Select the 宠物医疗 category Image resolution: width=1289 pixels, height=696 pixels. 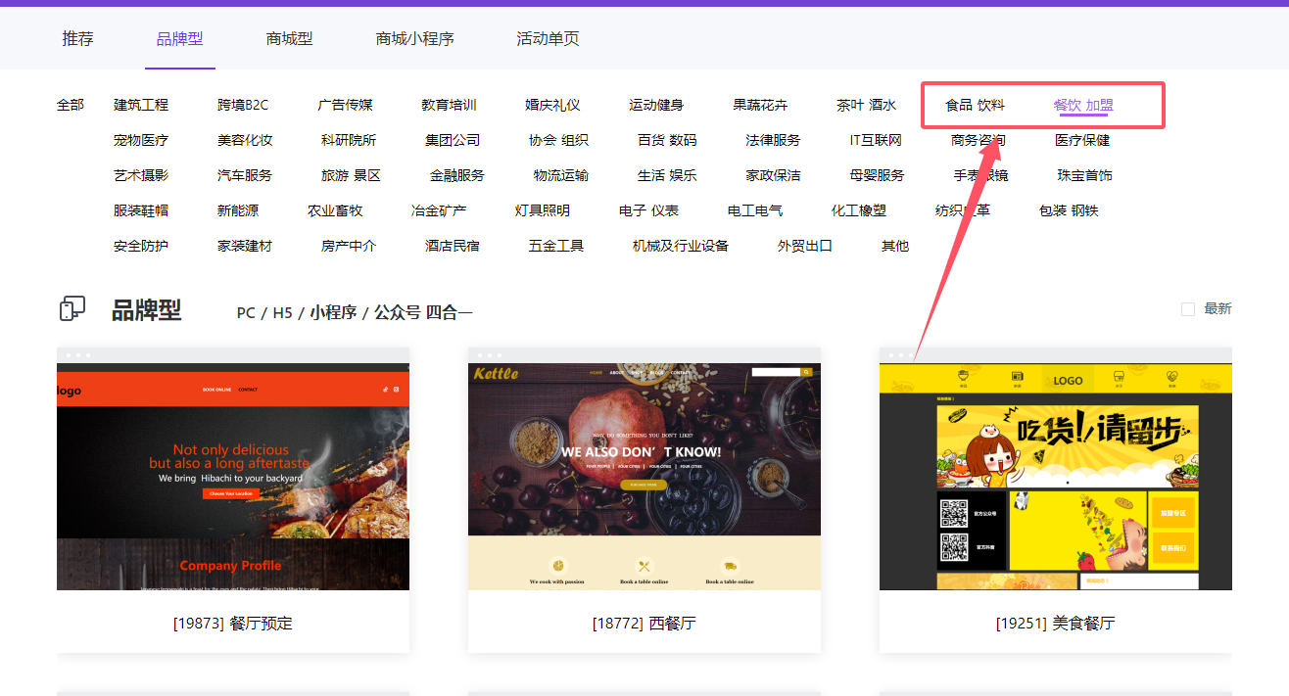click(x=141, y=140)
